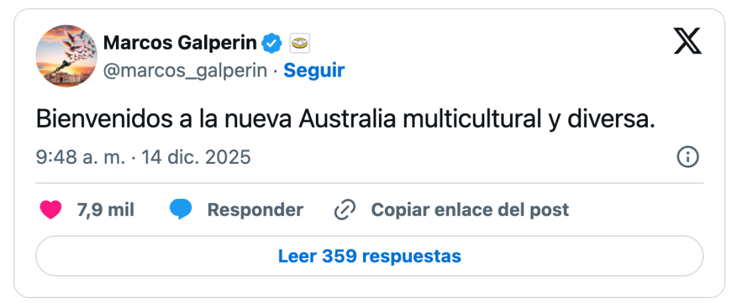
Task: Open the @marcos_galperin handle link
Action: (x=185, y=70)
